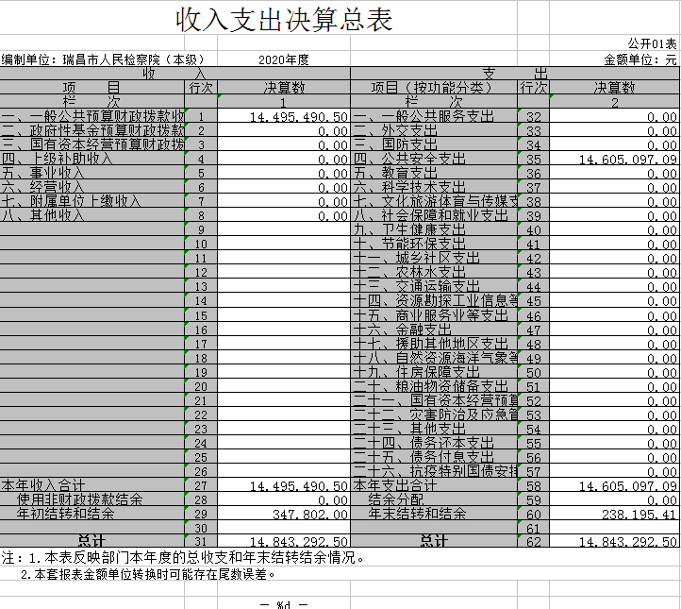Click the 2020年度 cell

284,59
